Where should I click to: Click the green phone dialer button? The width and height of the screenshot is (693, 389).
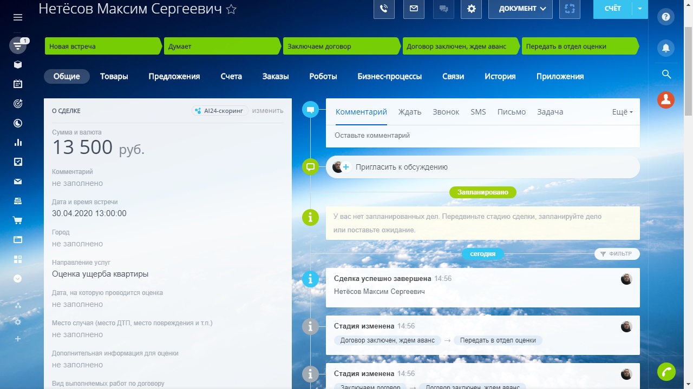tap(666, 372)
